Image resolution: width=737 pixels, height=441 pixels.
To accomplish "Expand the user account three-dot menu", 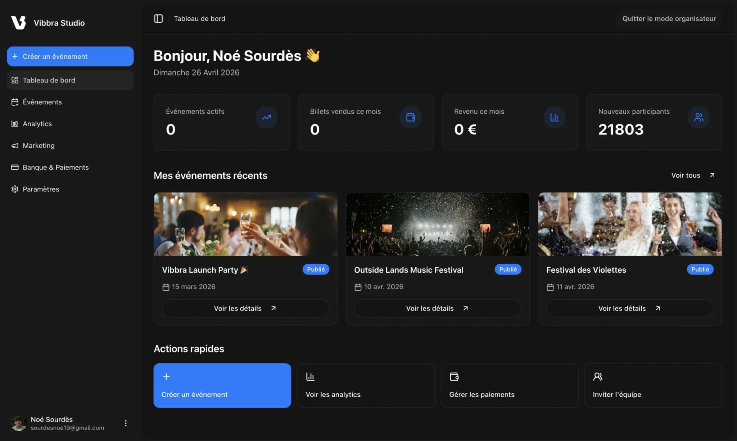I will point(126,423).
